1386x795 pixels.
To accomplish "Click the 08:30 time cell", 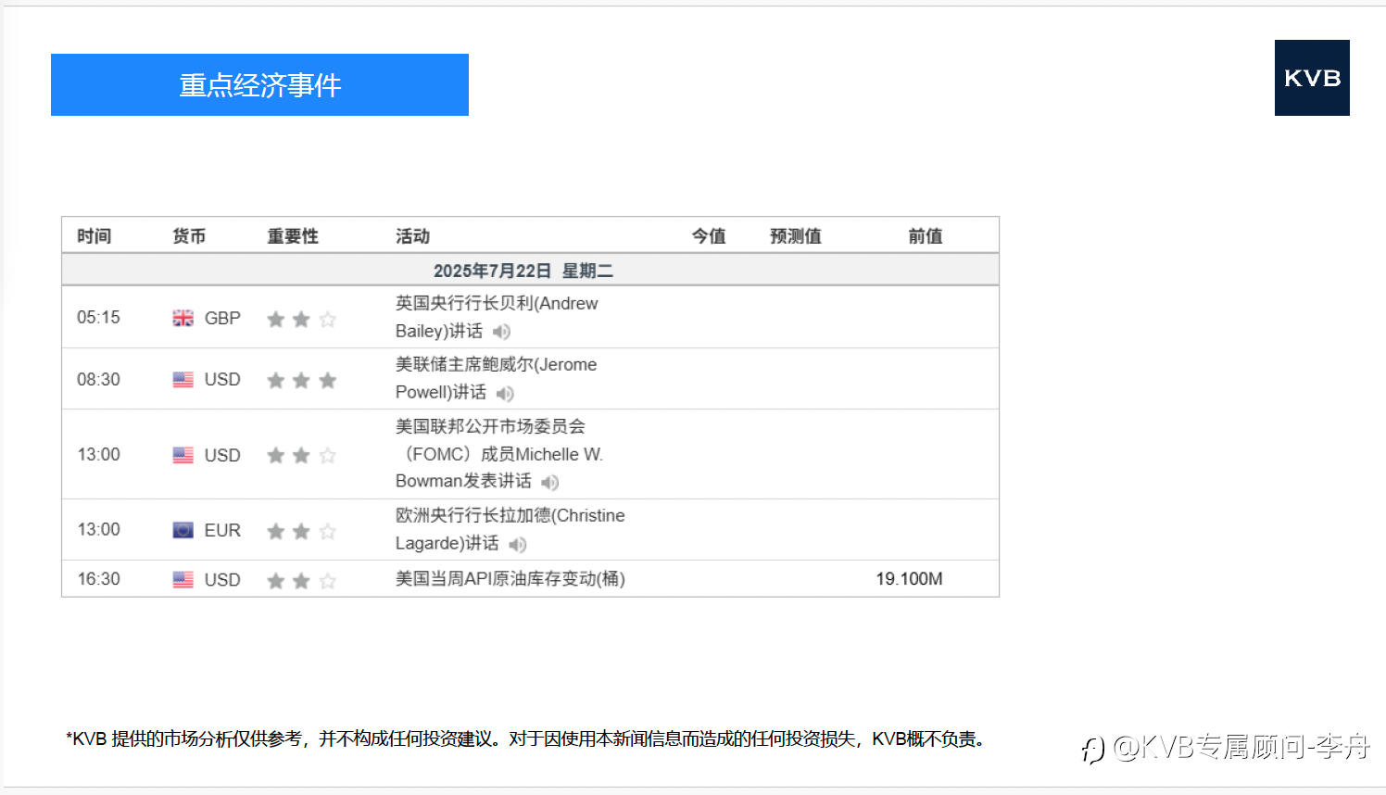I will pyautogui.click(x=98, y=380).
